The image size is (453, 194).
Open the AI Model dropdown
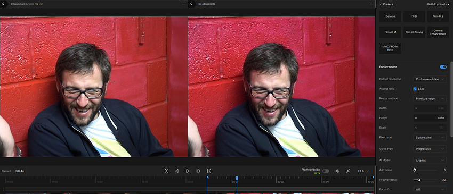(430, 161)
